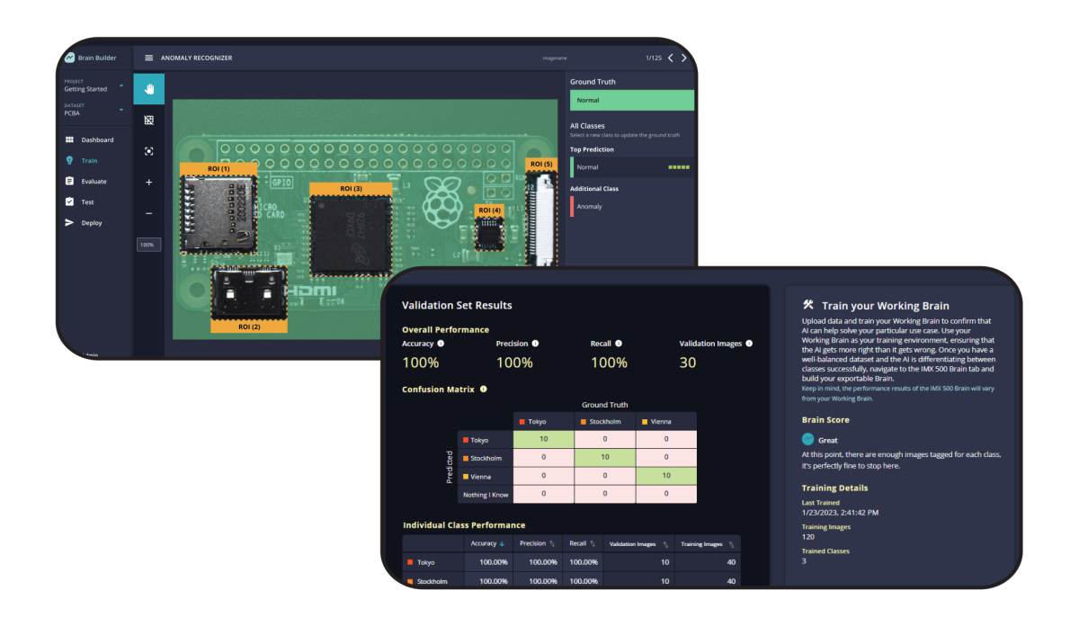
Task: Click the 100% zoom level field
Action: (148, 245)
